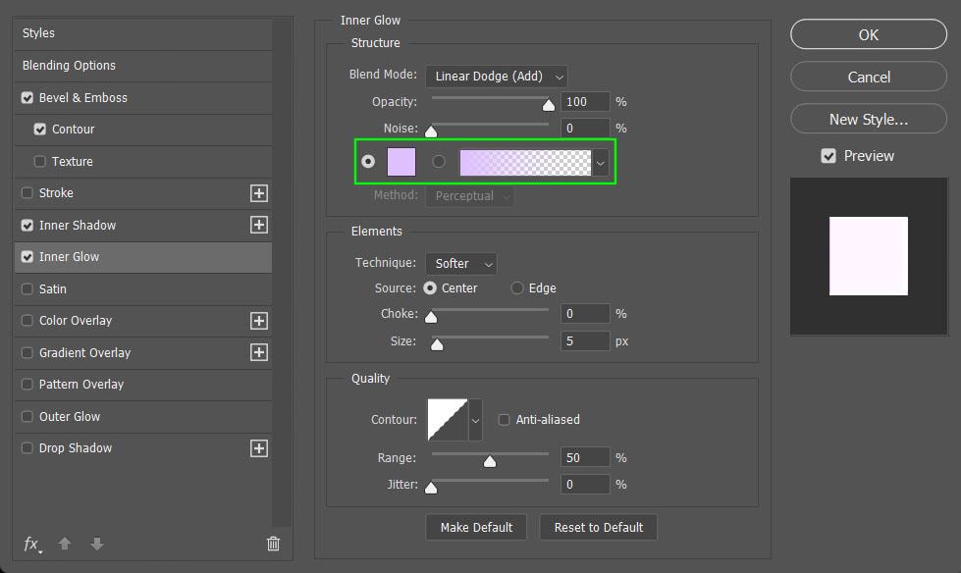This screenshot has height=573, width=961.
Task: Uncheck the Contour sub-option checkbox
Action: click(x=40, y=130)
